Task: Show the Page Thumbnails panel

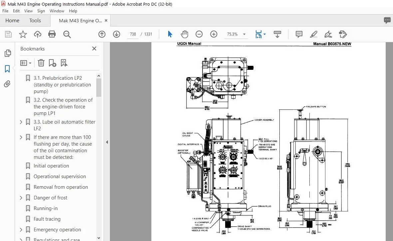Action: 8,53
